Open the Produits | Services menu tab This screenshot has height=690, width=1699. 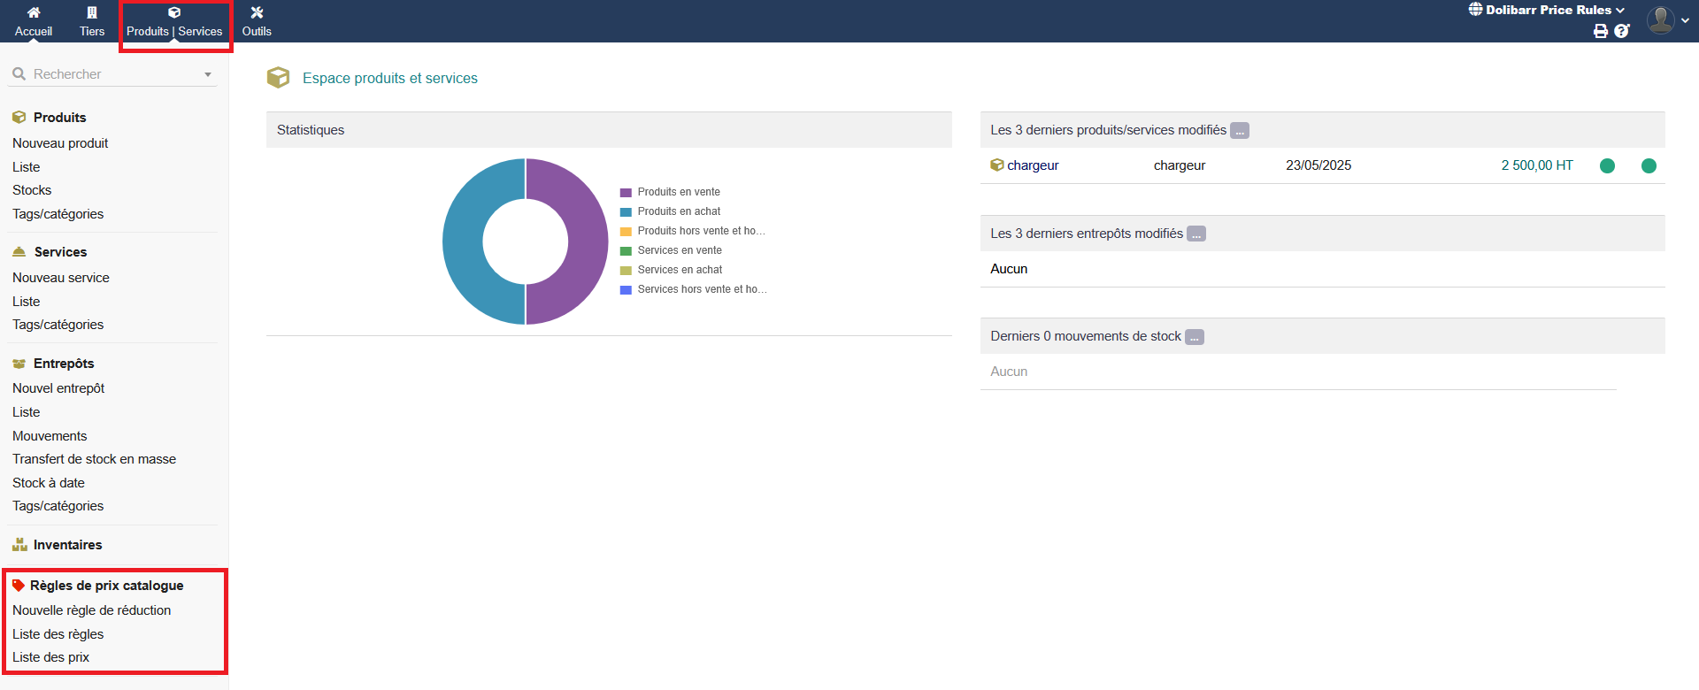(x=174, y=22)
